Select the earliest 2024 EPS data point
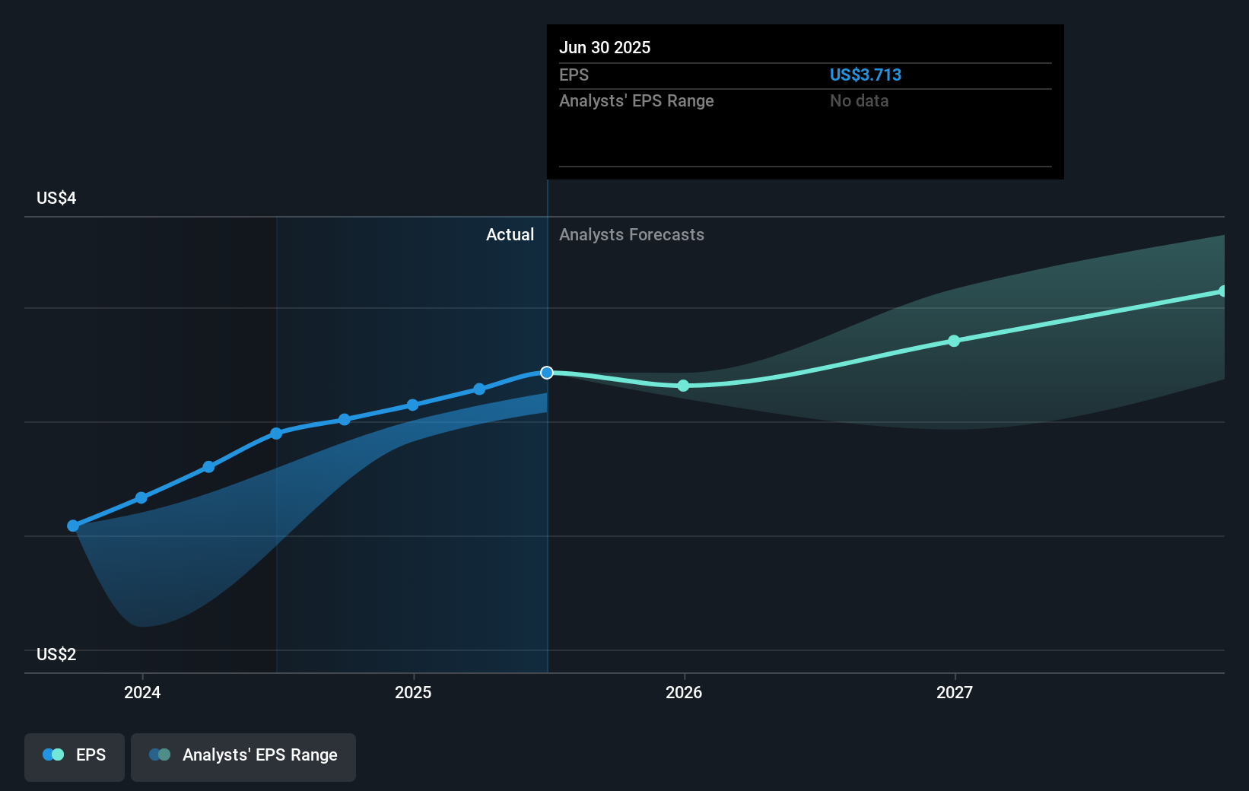The width and height of the screenshot is (1249, 791). click(73, 525)
